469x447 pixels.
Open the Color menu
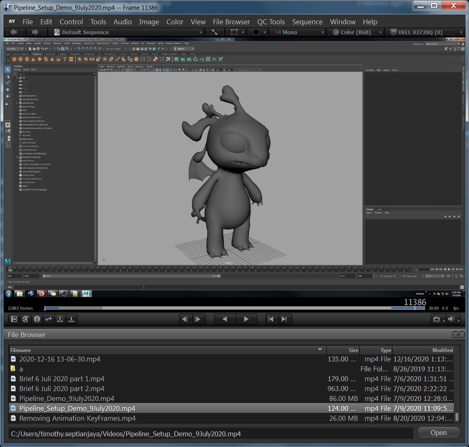(175, 22)
